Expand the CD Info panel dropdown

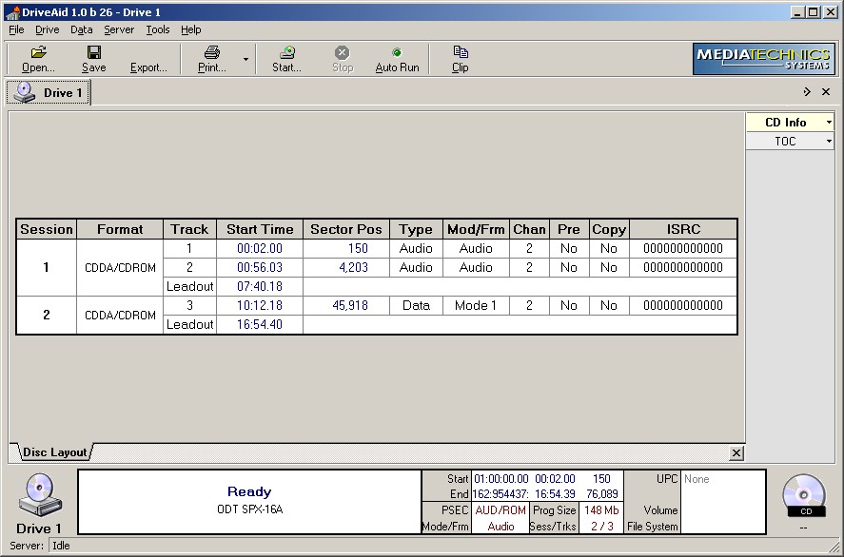click(x=829, y=123)
